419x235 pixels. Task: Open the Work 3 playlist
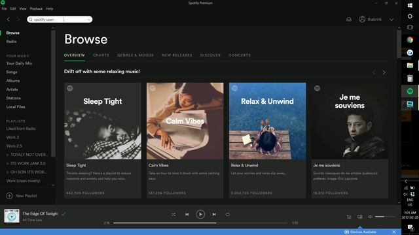[12, 137]
